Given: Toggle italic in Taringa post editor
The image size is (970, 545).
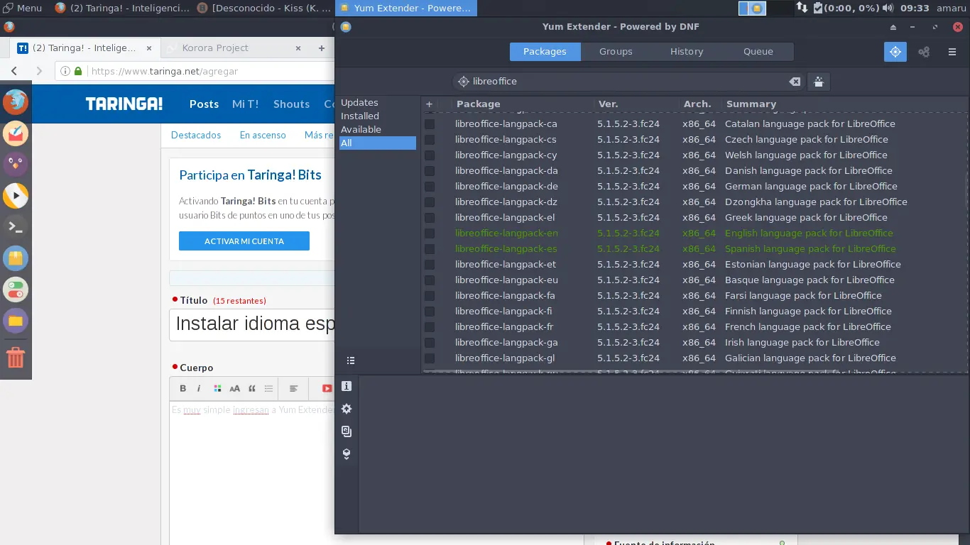Looking at the screenshot, I should 199,388.
